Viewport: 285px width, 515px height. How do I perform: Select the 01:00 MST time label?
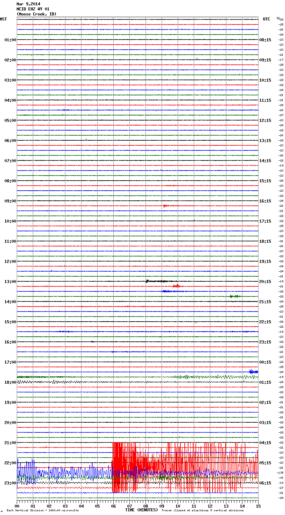10,40
